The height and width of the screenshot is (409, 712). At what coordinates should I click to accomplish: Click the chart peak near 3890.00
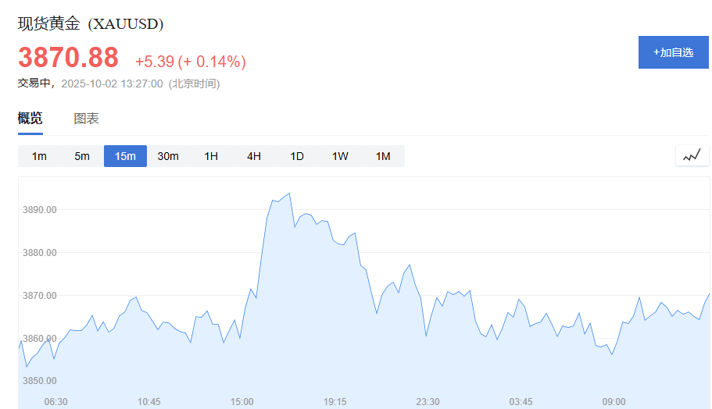click(289, 194)
